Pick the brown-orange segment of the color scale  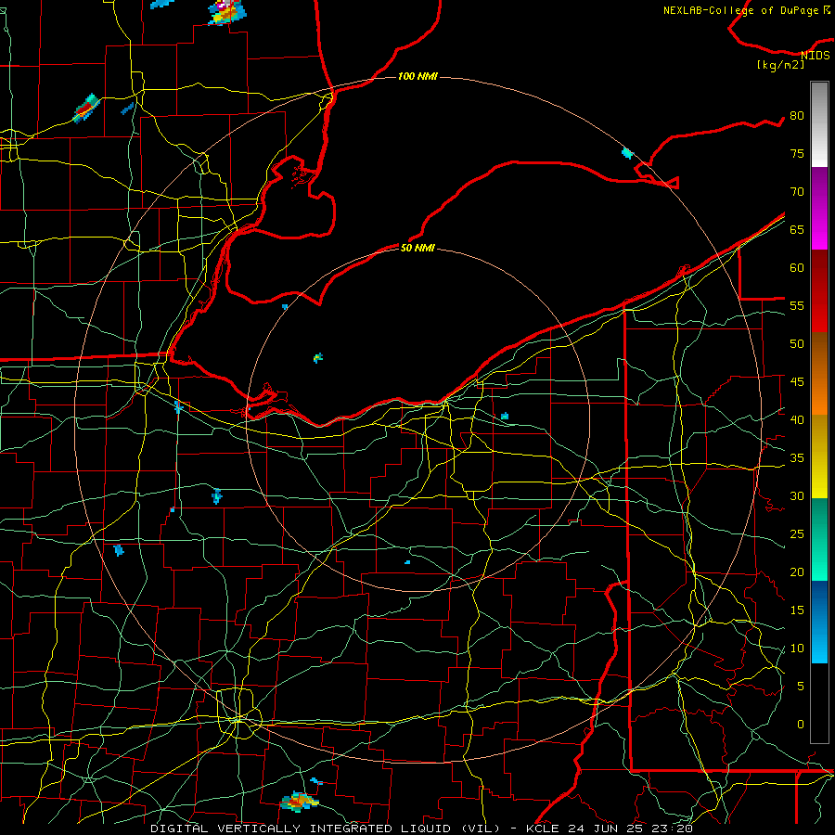(819, 373)
